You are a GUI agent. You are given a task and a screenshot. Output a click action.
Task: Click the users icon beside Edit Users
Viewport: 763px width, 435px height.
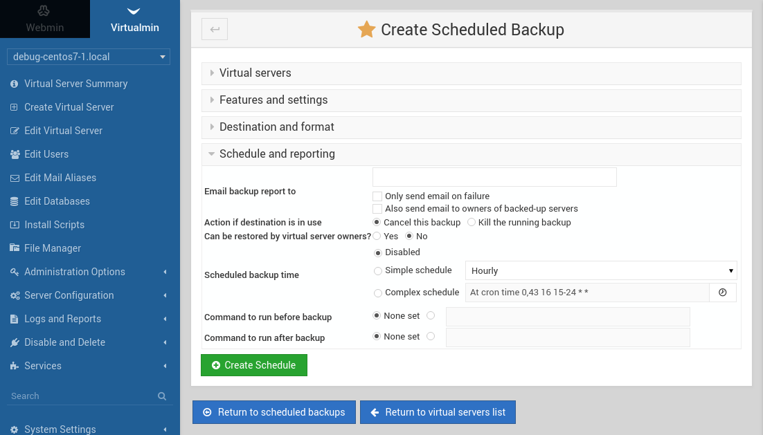pyautogui.click(x=15, y=154)
